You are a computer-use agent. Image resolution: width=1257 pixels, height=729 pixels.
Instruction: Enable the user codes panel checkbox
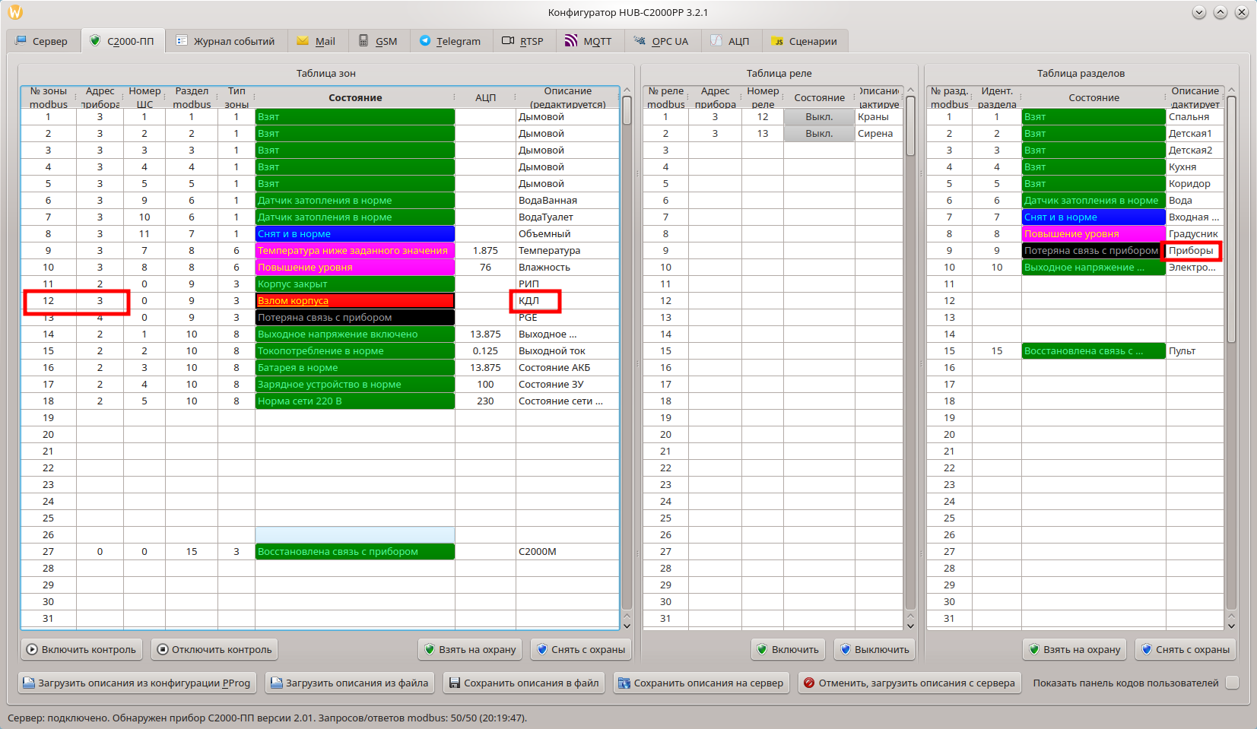click(1232, 683)
